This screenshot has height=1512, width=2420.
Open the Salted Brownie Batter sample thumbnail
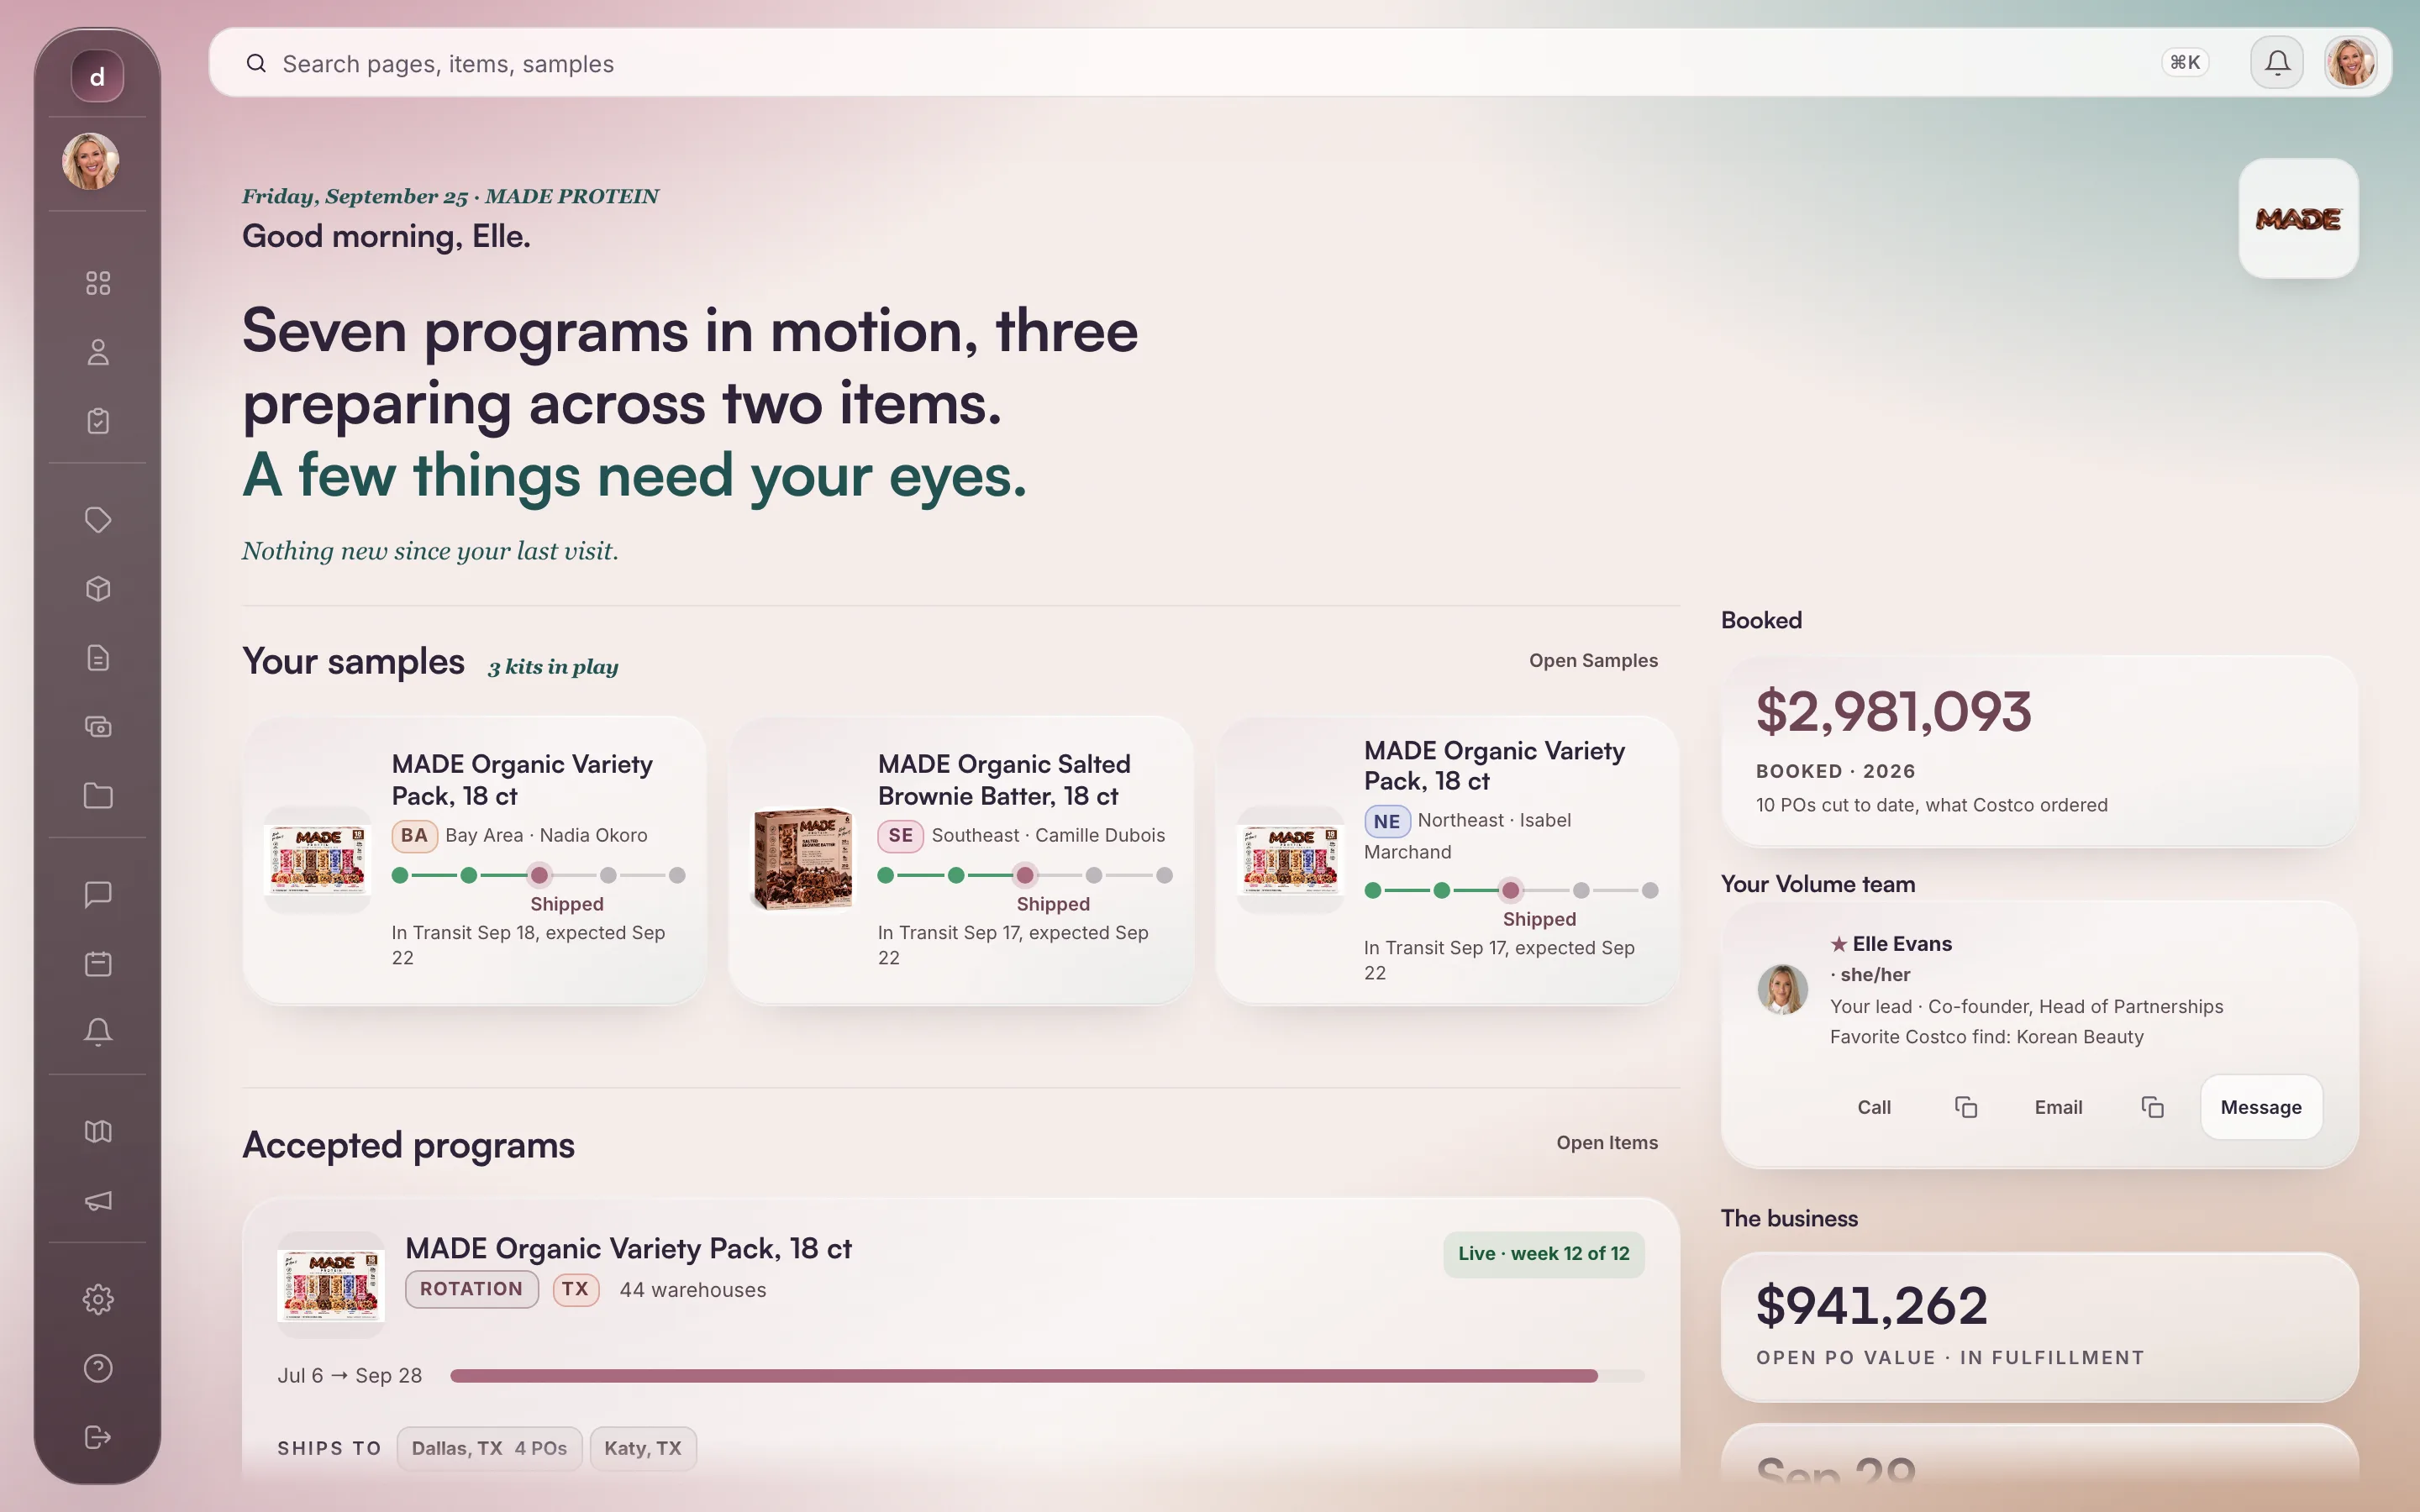click(803, 859)
